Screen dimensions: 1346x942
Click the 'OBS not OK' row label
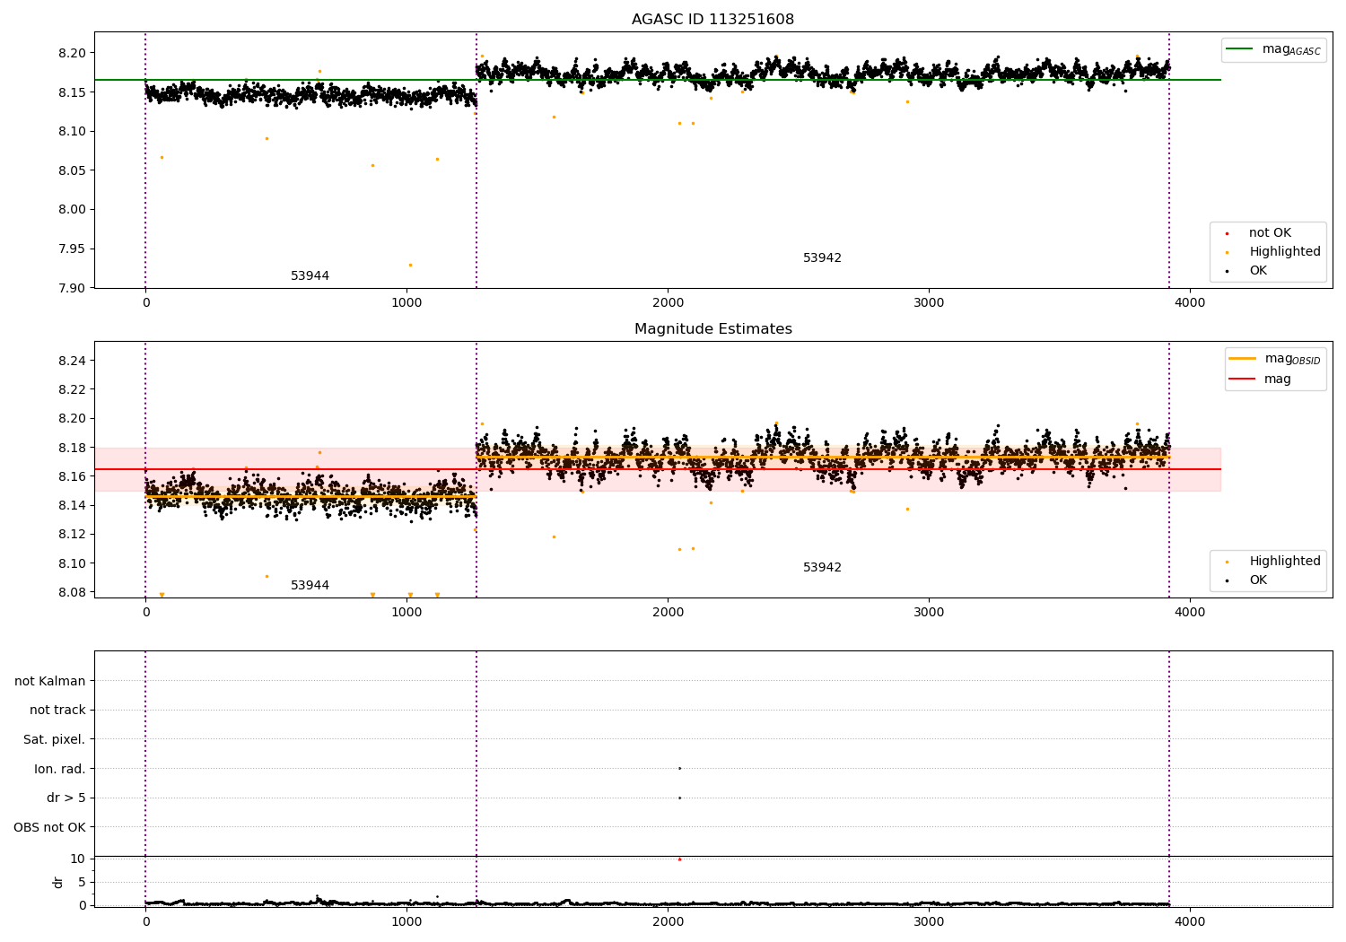[49, 828]
